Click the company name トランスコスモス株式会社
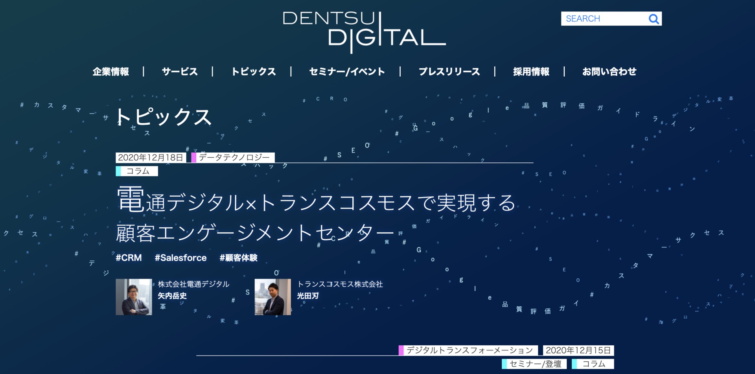 click(340, 284)
